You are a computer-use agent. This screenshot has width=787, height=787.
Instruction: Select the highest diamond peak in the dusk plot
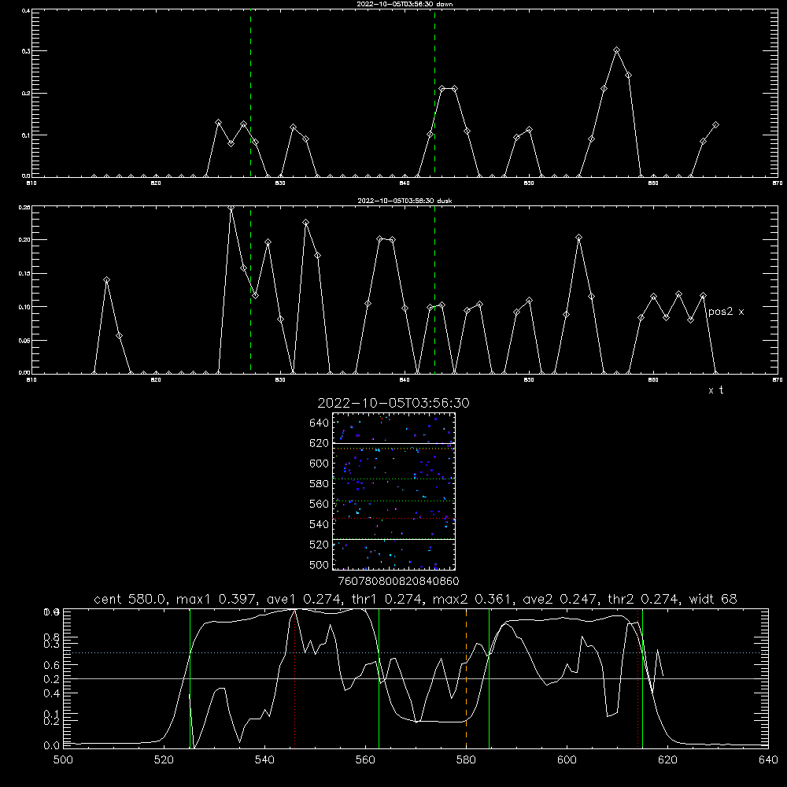tap(231, 208)
